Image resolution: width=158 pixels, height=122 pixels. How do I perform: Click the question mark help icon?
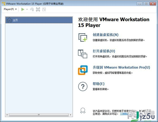pos(83,87)
